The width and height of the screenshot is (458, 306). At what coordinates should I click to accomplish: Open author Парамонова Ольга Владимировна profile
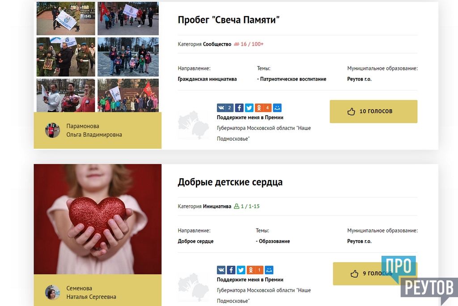tap(94, 130)
